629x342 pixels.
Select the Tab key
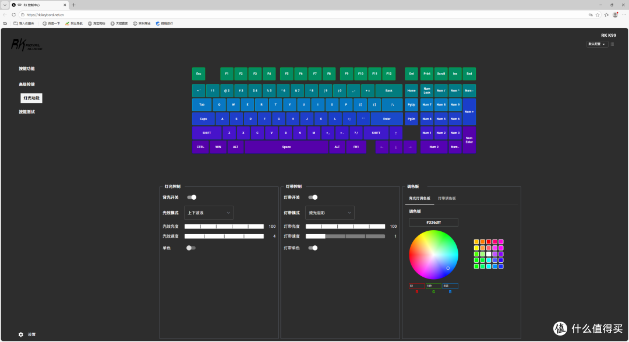(202, 105)
